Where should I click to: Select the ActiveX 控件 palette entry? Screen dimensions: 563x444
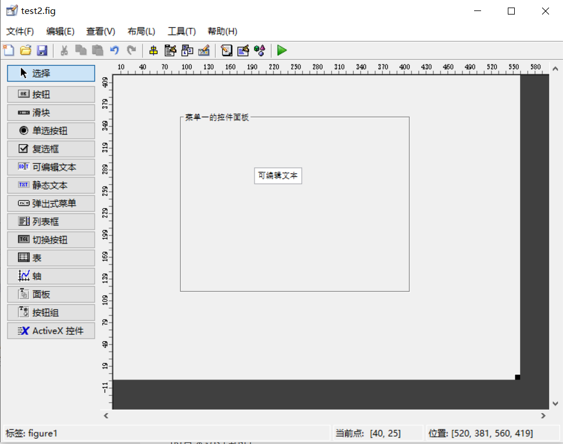(51, 331)
